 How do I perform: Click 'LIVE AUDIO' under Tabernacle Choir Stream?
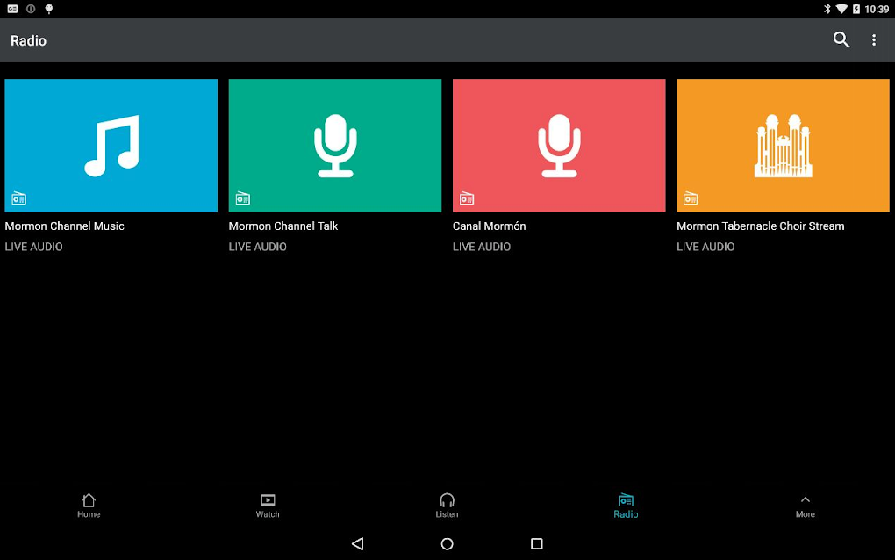click(x=705, y=247)
